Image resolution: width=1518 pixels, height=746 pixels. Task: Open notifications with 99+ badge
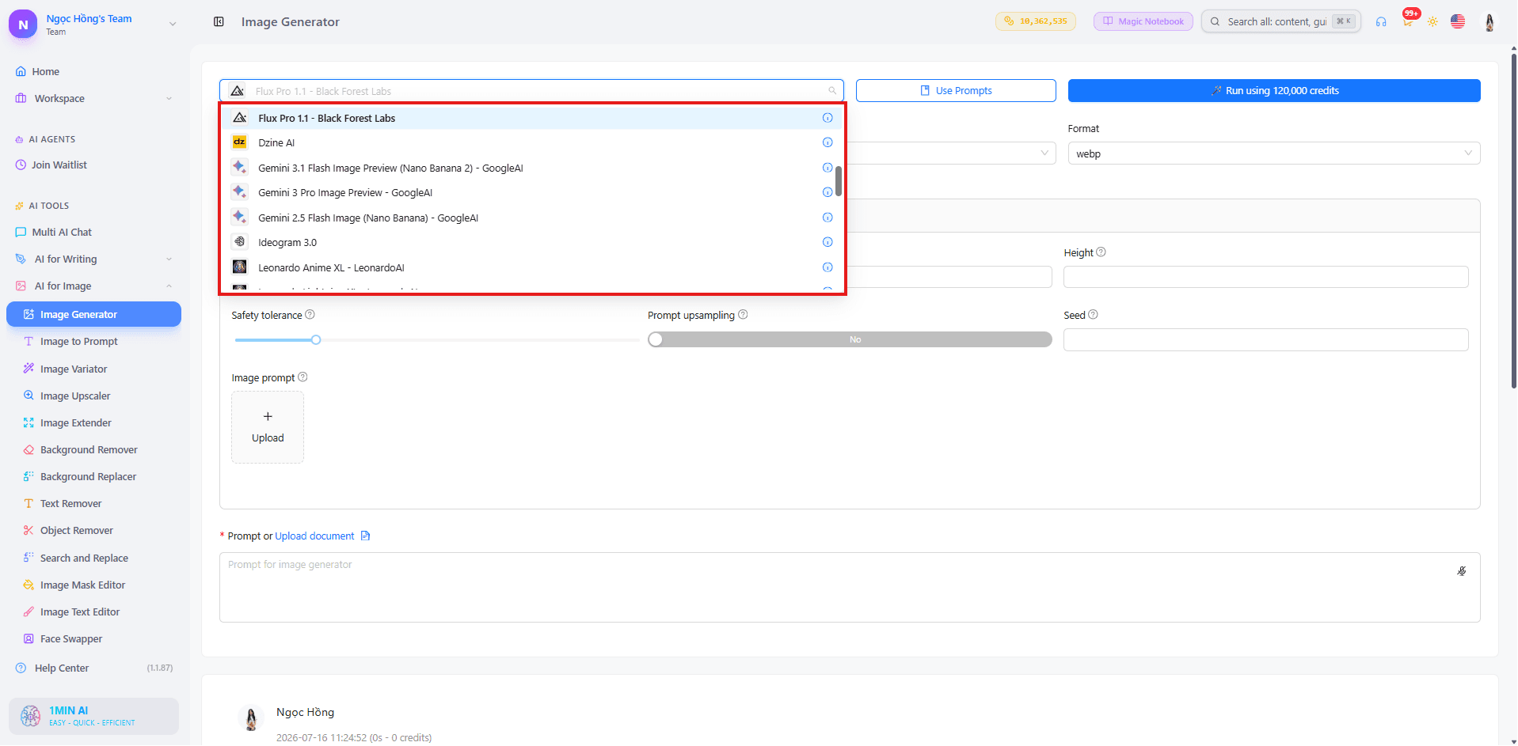1408,20
